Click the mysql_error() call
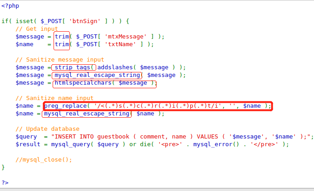314x191 pixels. [x=216, y=144]
